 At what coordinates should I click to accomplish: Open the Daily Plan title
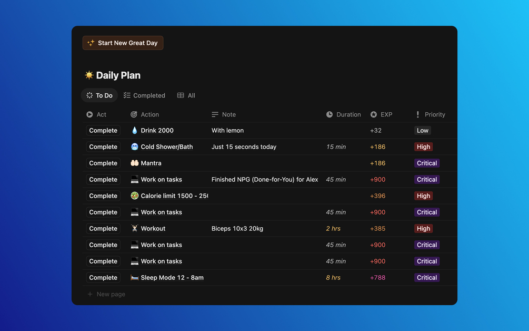pyautogui.click(x=118, y=75)
